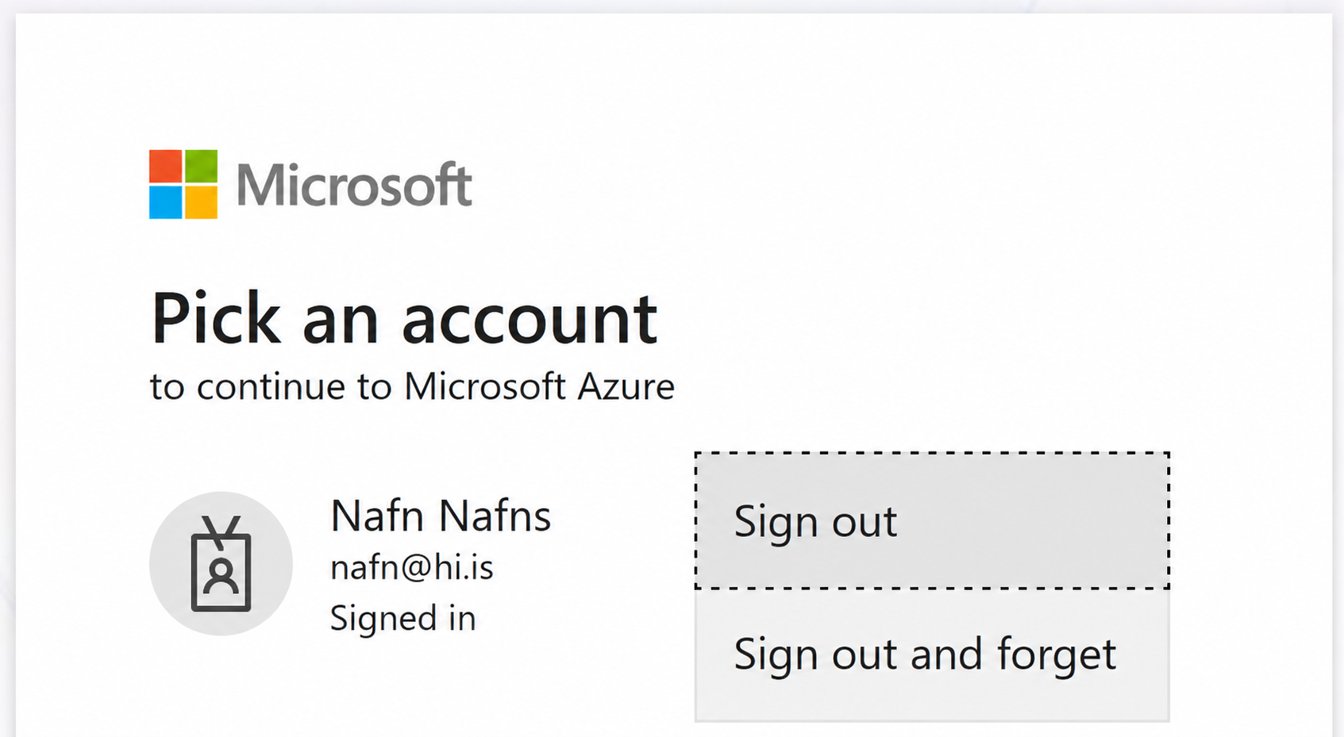Image resolution: width=1344 pixels, height=737 pixels.
Task: Click the dashed focus border of Sign out
Action: tap(932, 454)
